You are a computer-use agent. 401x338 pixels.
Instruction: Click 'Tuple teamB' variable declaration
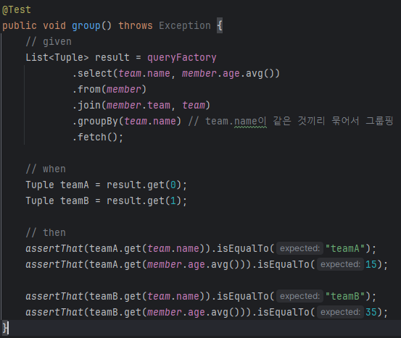pos(57,201)
